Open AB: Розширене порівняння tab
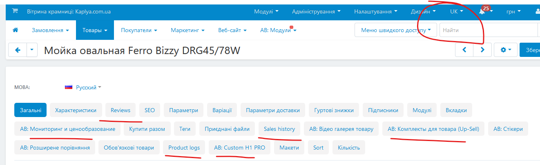Image resolution: width=540 pixels, height=165 pixels. pyautogui.click(x=55, y=148)
